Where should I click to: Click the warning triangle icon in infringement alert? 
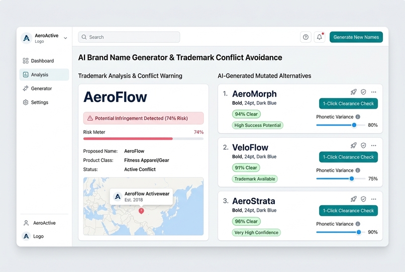coord(90,118)
